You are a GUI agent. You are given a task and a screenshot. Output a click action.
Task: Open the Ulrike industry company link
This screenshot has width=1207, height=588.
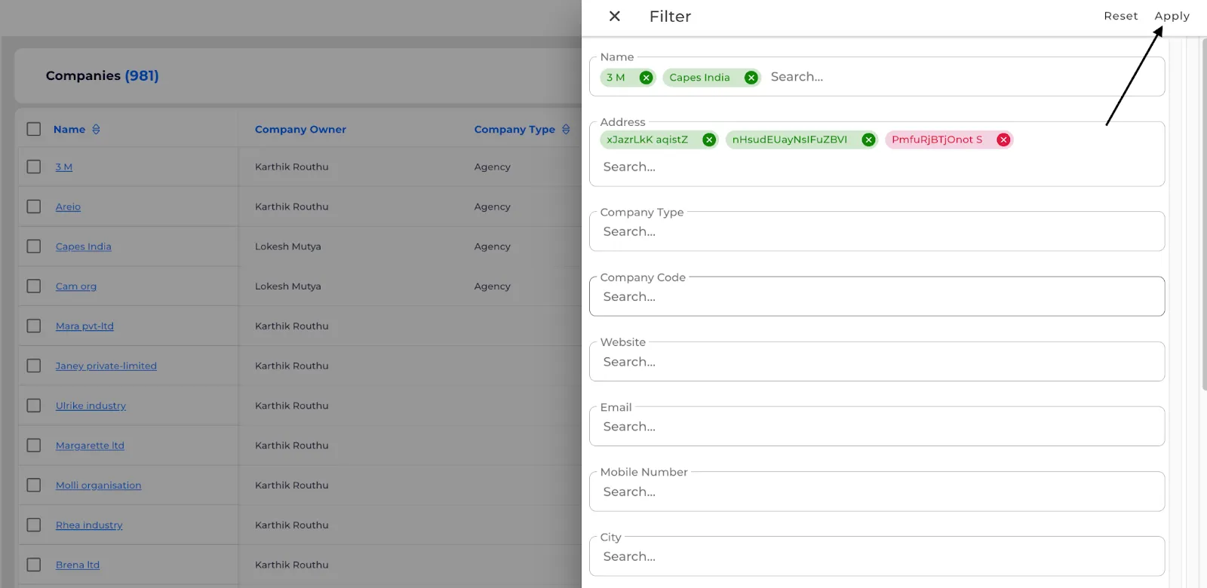pos(91,406)
